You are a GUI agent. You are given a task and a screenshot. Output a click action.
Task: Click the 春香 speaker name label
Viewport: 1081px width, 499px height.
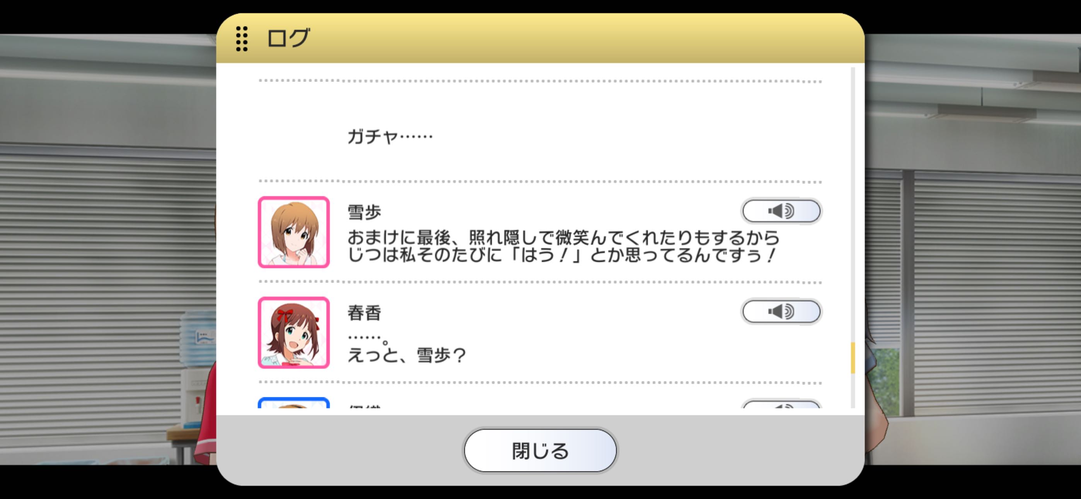(364, 313)
